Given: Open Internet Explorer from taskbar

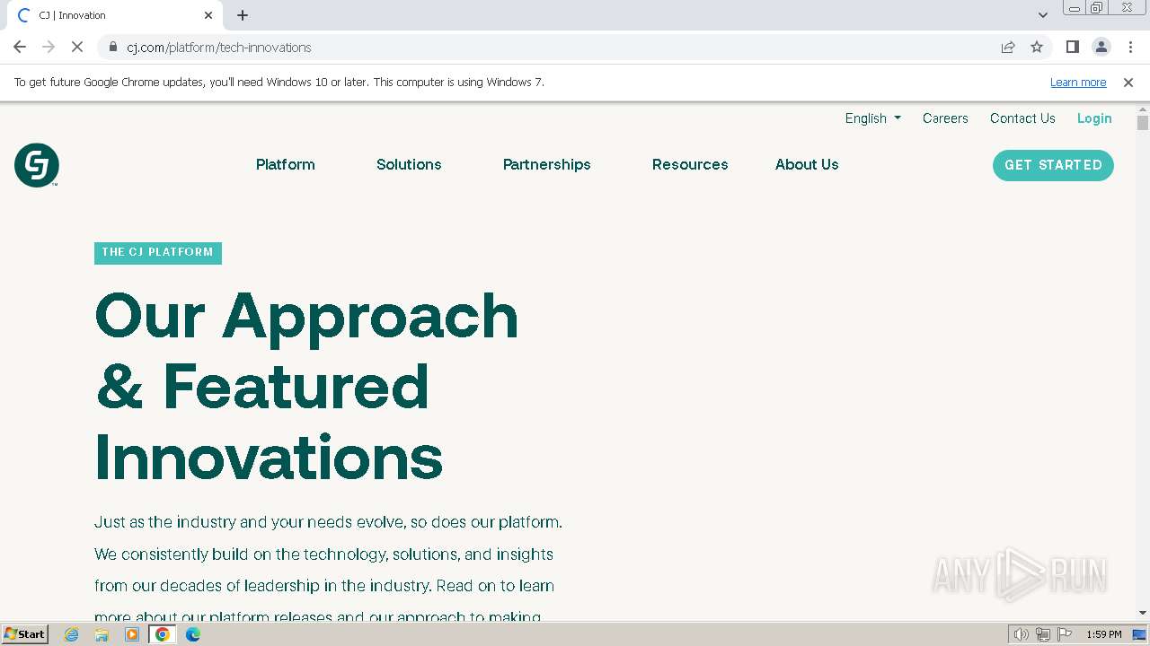Looking at the screenshot, I should tap(72, 634).
